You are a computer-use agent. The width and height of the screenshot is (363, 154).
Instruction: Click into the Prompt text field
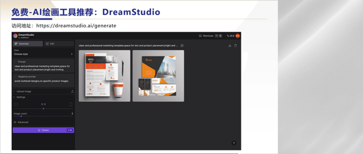click(x=43, y=68)
